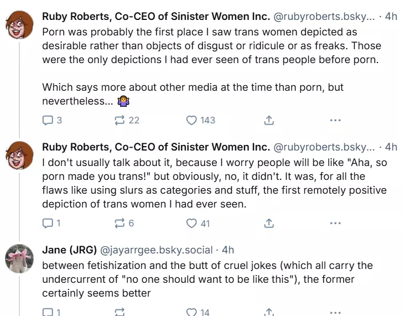Image resolution: width=405 pixels, height=316 pixels.
Task: Share the first Ruby Roberts post
Action: coord(269,120)
